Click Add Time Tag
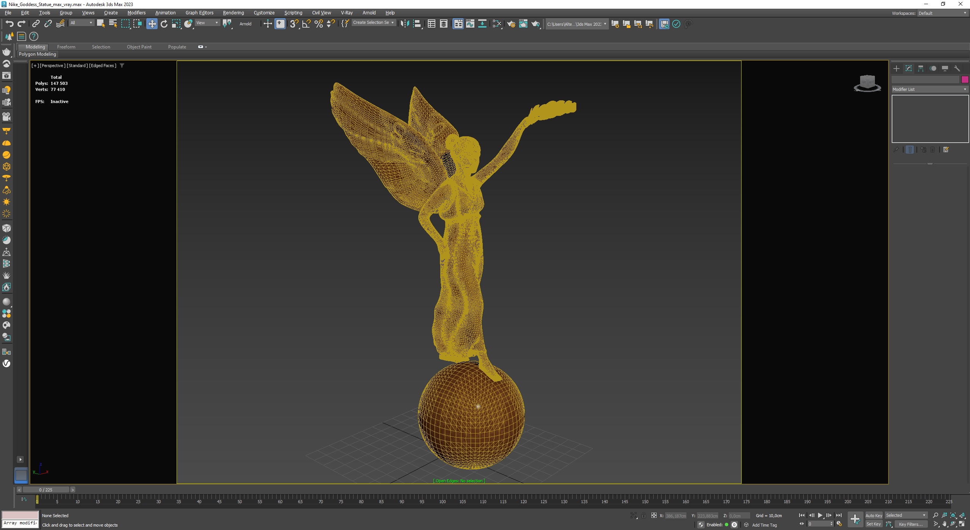 (764, 525)
